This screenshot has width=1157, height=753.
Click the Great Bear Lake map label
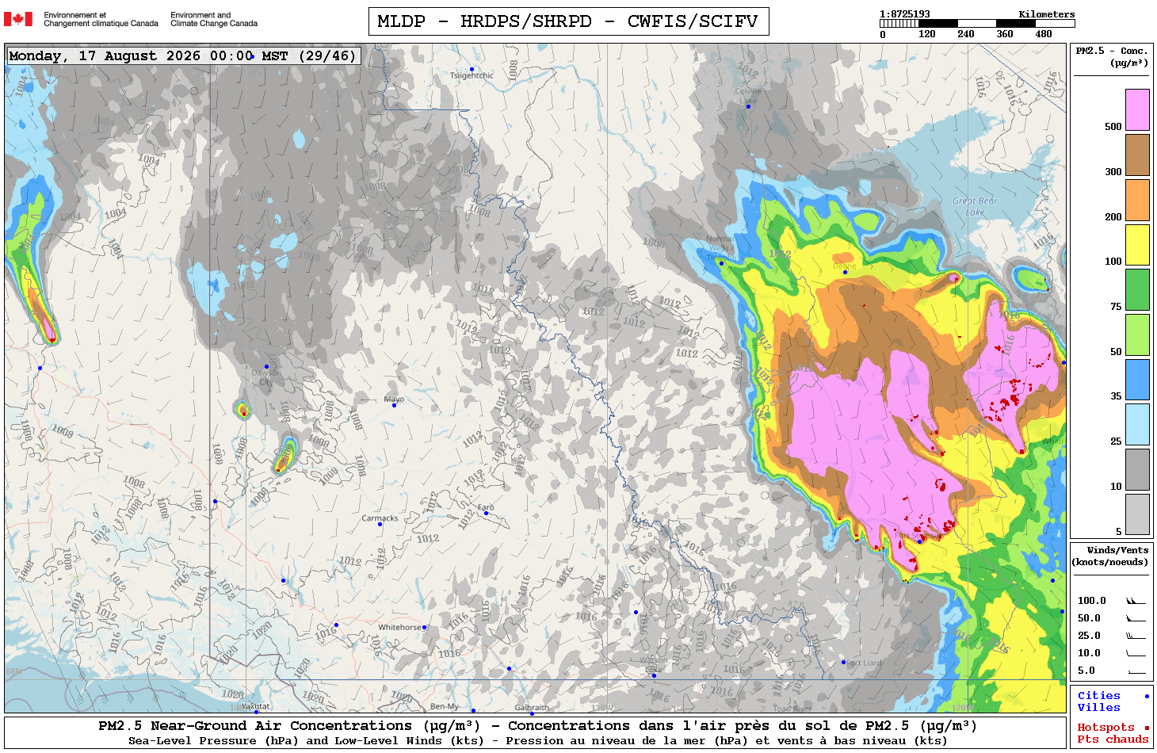976,206
